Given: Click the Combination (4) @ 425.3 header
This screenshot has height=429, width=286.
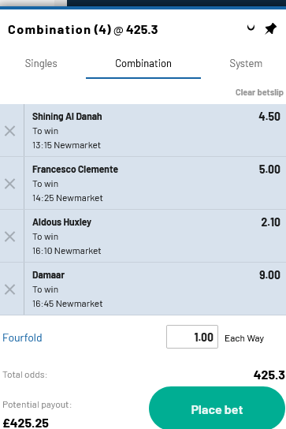Looking at the screenshot, I should 83,29.
